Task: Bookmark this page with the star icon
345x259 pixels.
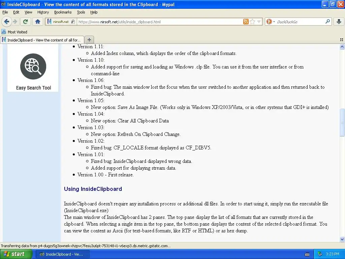Action: tap(252, 22)
